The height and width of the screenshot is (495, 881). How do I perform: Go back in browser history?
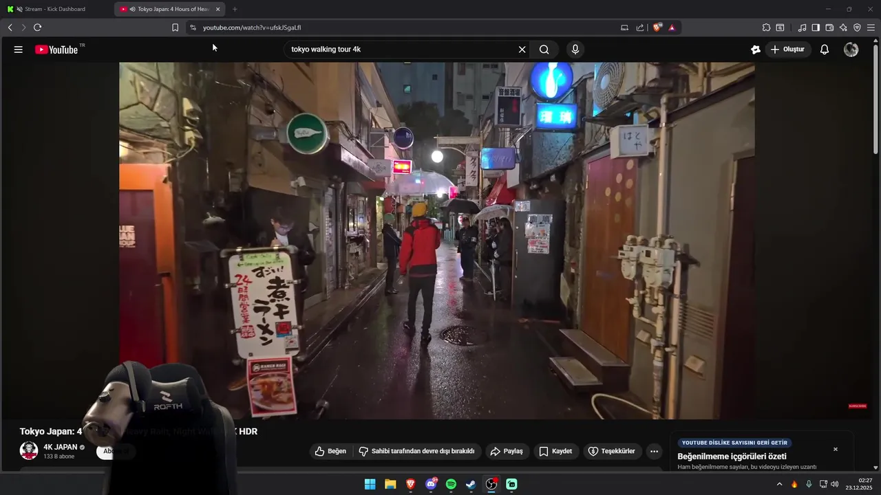point(10,27)
